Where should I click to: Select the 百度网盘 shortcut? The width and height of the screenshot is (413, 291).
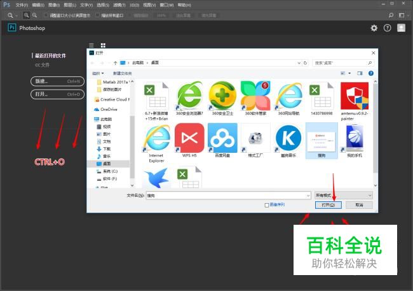pos(222,141)
